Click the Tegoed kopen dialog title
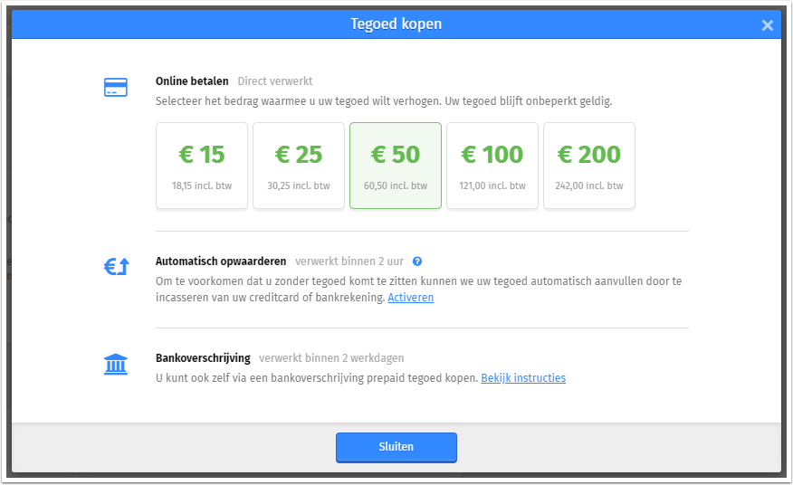 [396, 24]
